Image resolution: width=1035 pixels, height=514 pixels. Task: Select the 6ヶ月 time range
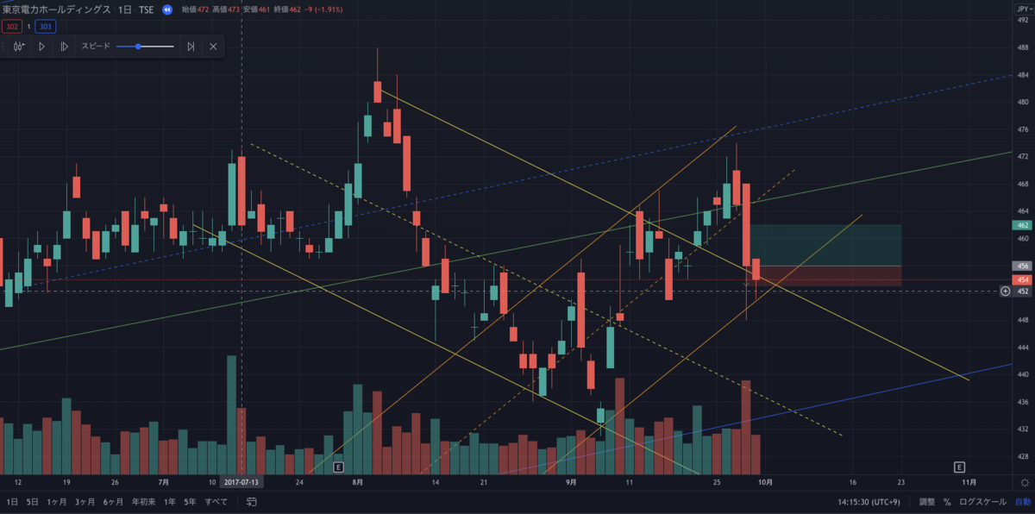click(113, 502)
